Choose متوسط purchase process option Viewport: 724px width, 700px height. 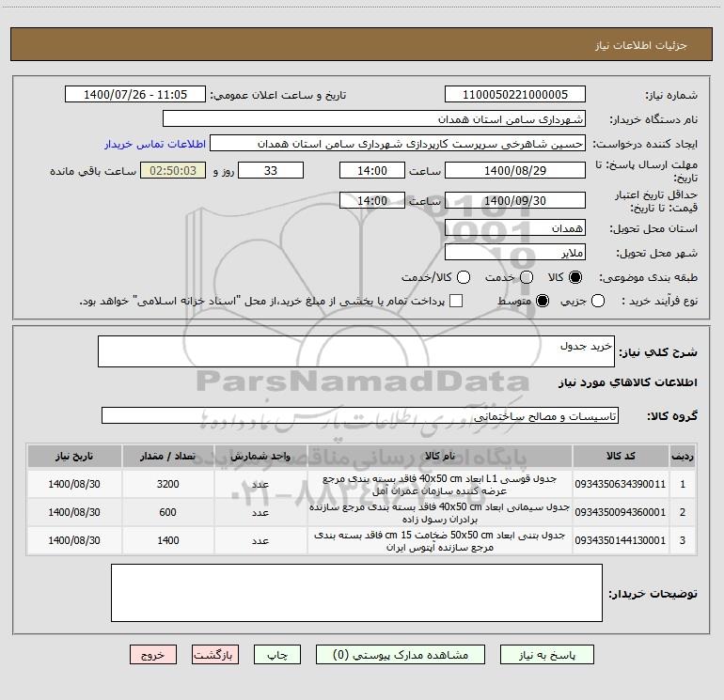543,301
